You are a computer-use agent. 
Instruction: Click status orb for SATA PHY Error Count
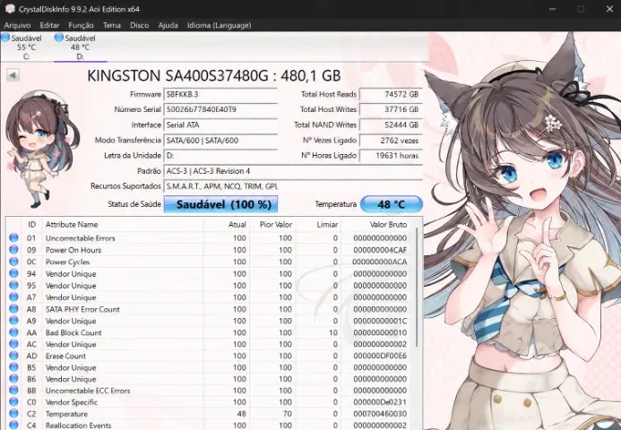pyautogui.click(x=13, y=308)
